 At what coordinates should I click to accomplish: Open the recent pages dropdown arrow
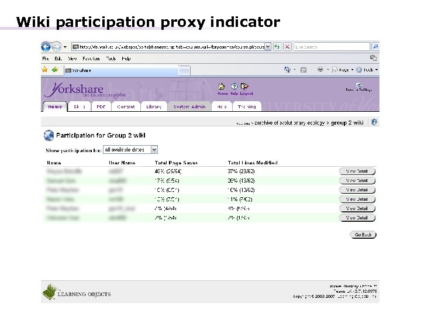(x=65, y=47)
